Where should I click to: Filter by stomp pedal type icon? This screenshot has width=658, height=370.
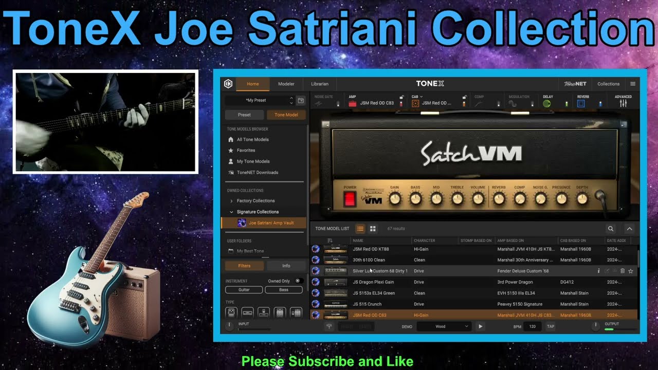pos(231,312)
